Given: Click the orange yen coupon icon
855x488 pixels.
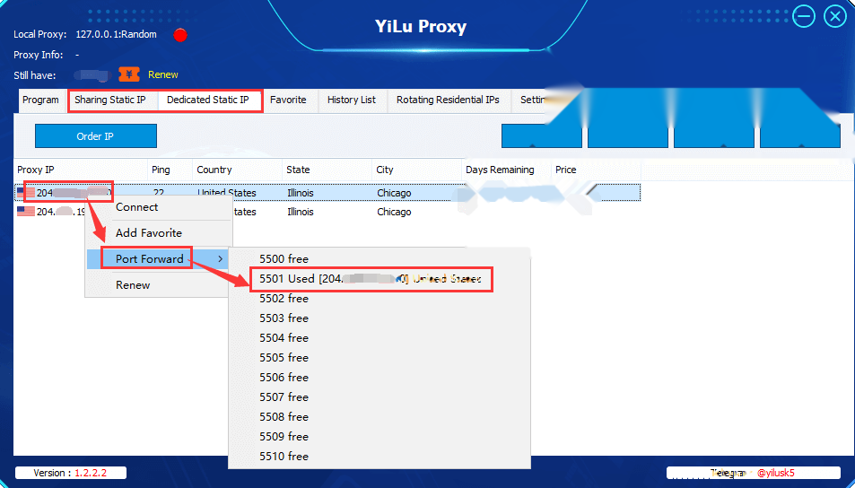Looking at the screenshot, I should [129, 74].
